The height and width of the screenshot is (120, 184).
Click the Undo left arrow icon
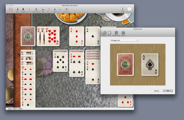pyautogui.click(x=55, y=9)
